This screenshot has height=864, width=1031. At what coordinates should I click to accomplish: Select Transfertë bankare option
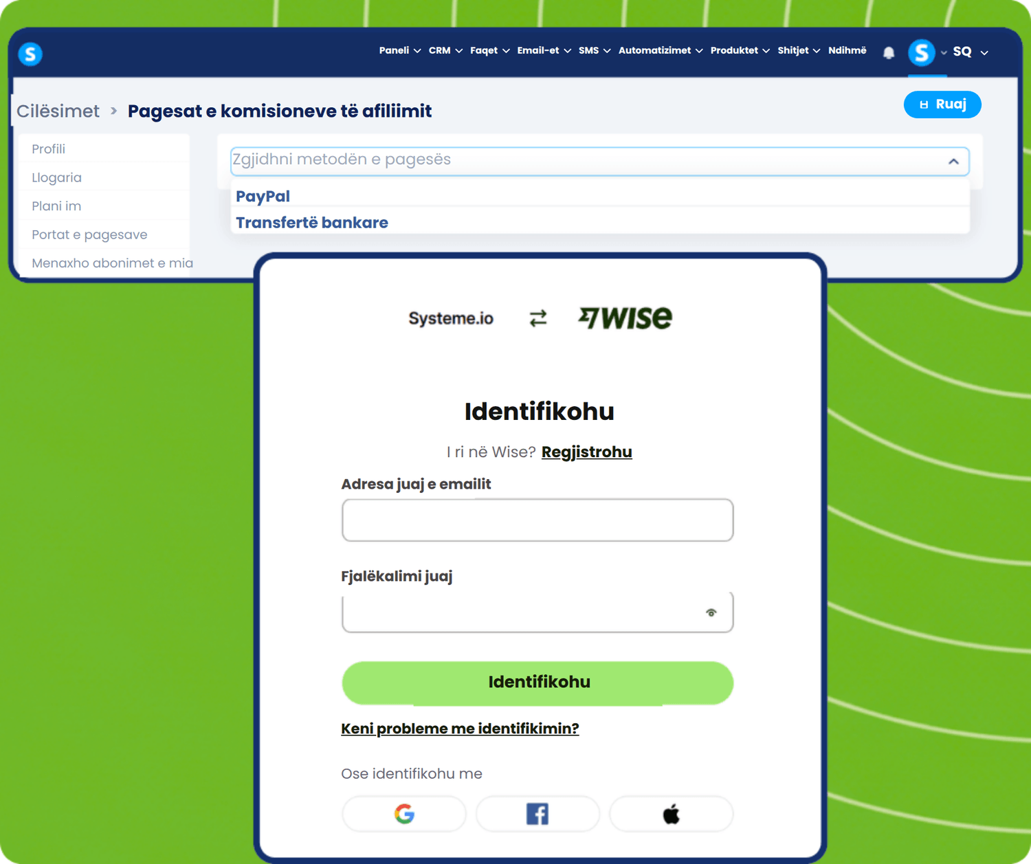click(599, 222)
